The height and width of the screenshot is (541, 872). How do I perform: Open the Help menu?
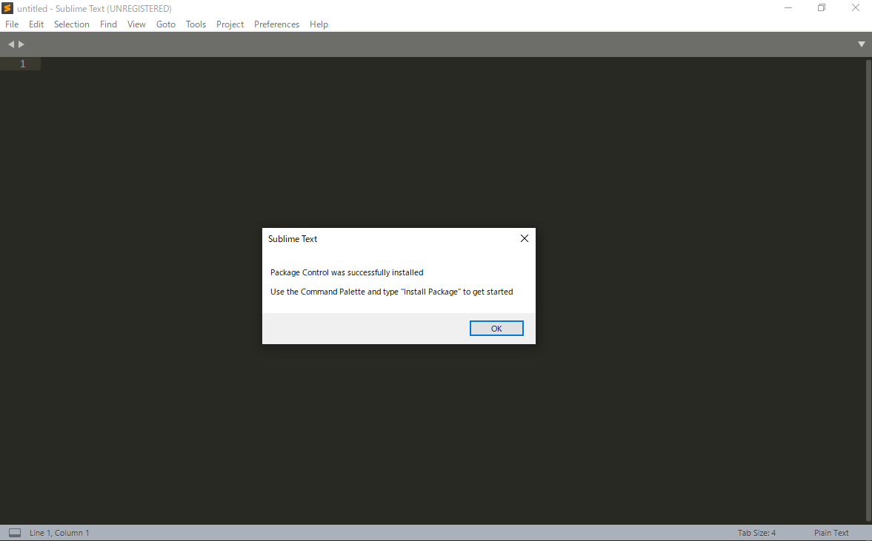point(319,24)
